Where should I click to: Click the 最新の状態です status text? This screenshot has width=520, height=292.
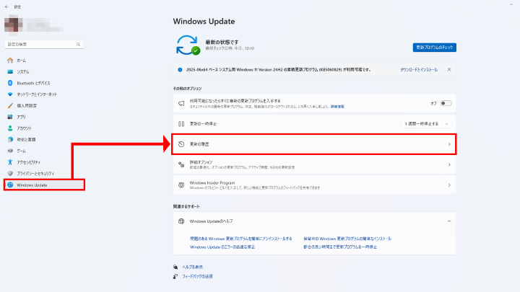click(x=222, y=42)
